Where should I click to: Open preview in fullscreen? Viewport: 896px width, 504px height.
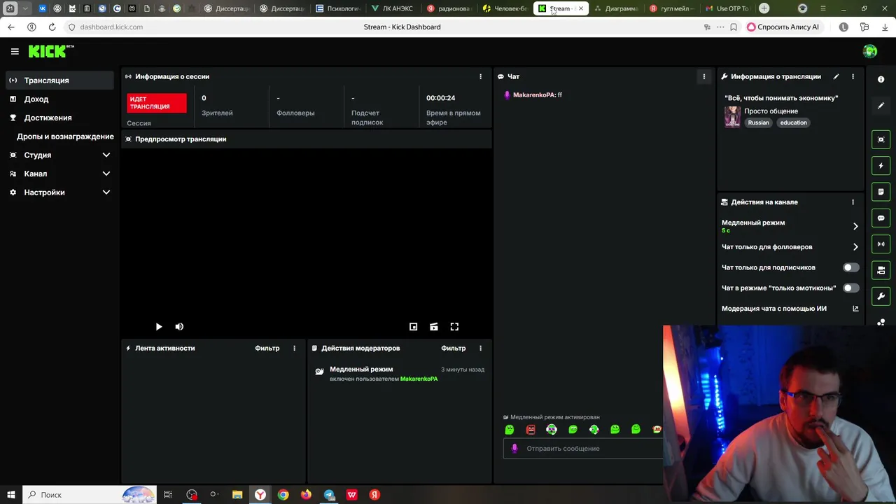click(454, 327)
